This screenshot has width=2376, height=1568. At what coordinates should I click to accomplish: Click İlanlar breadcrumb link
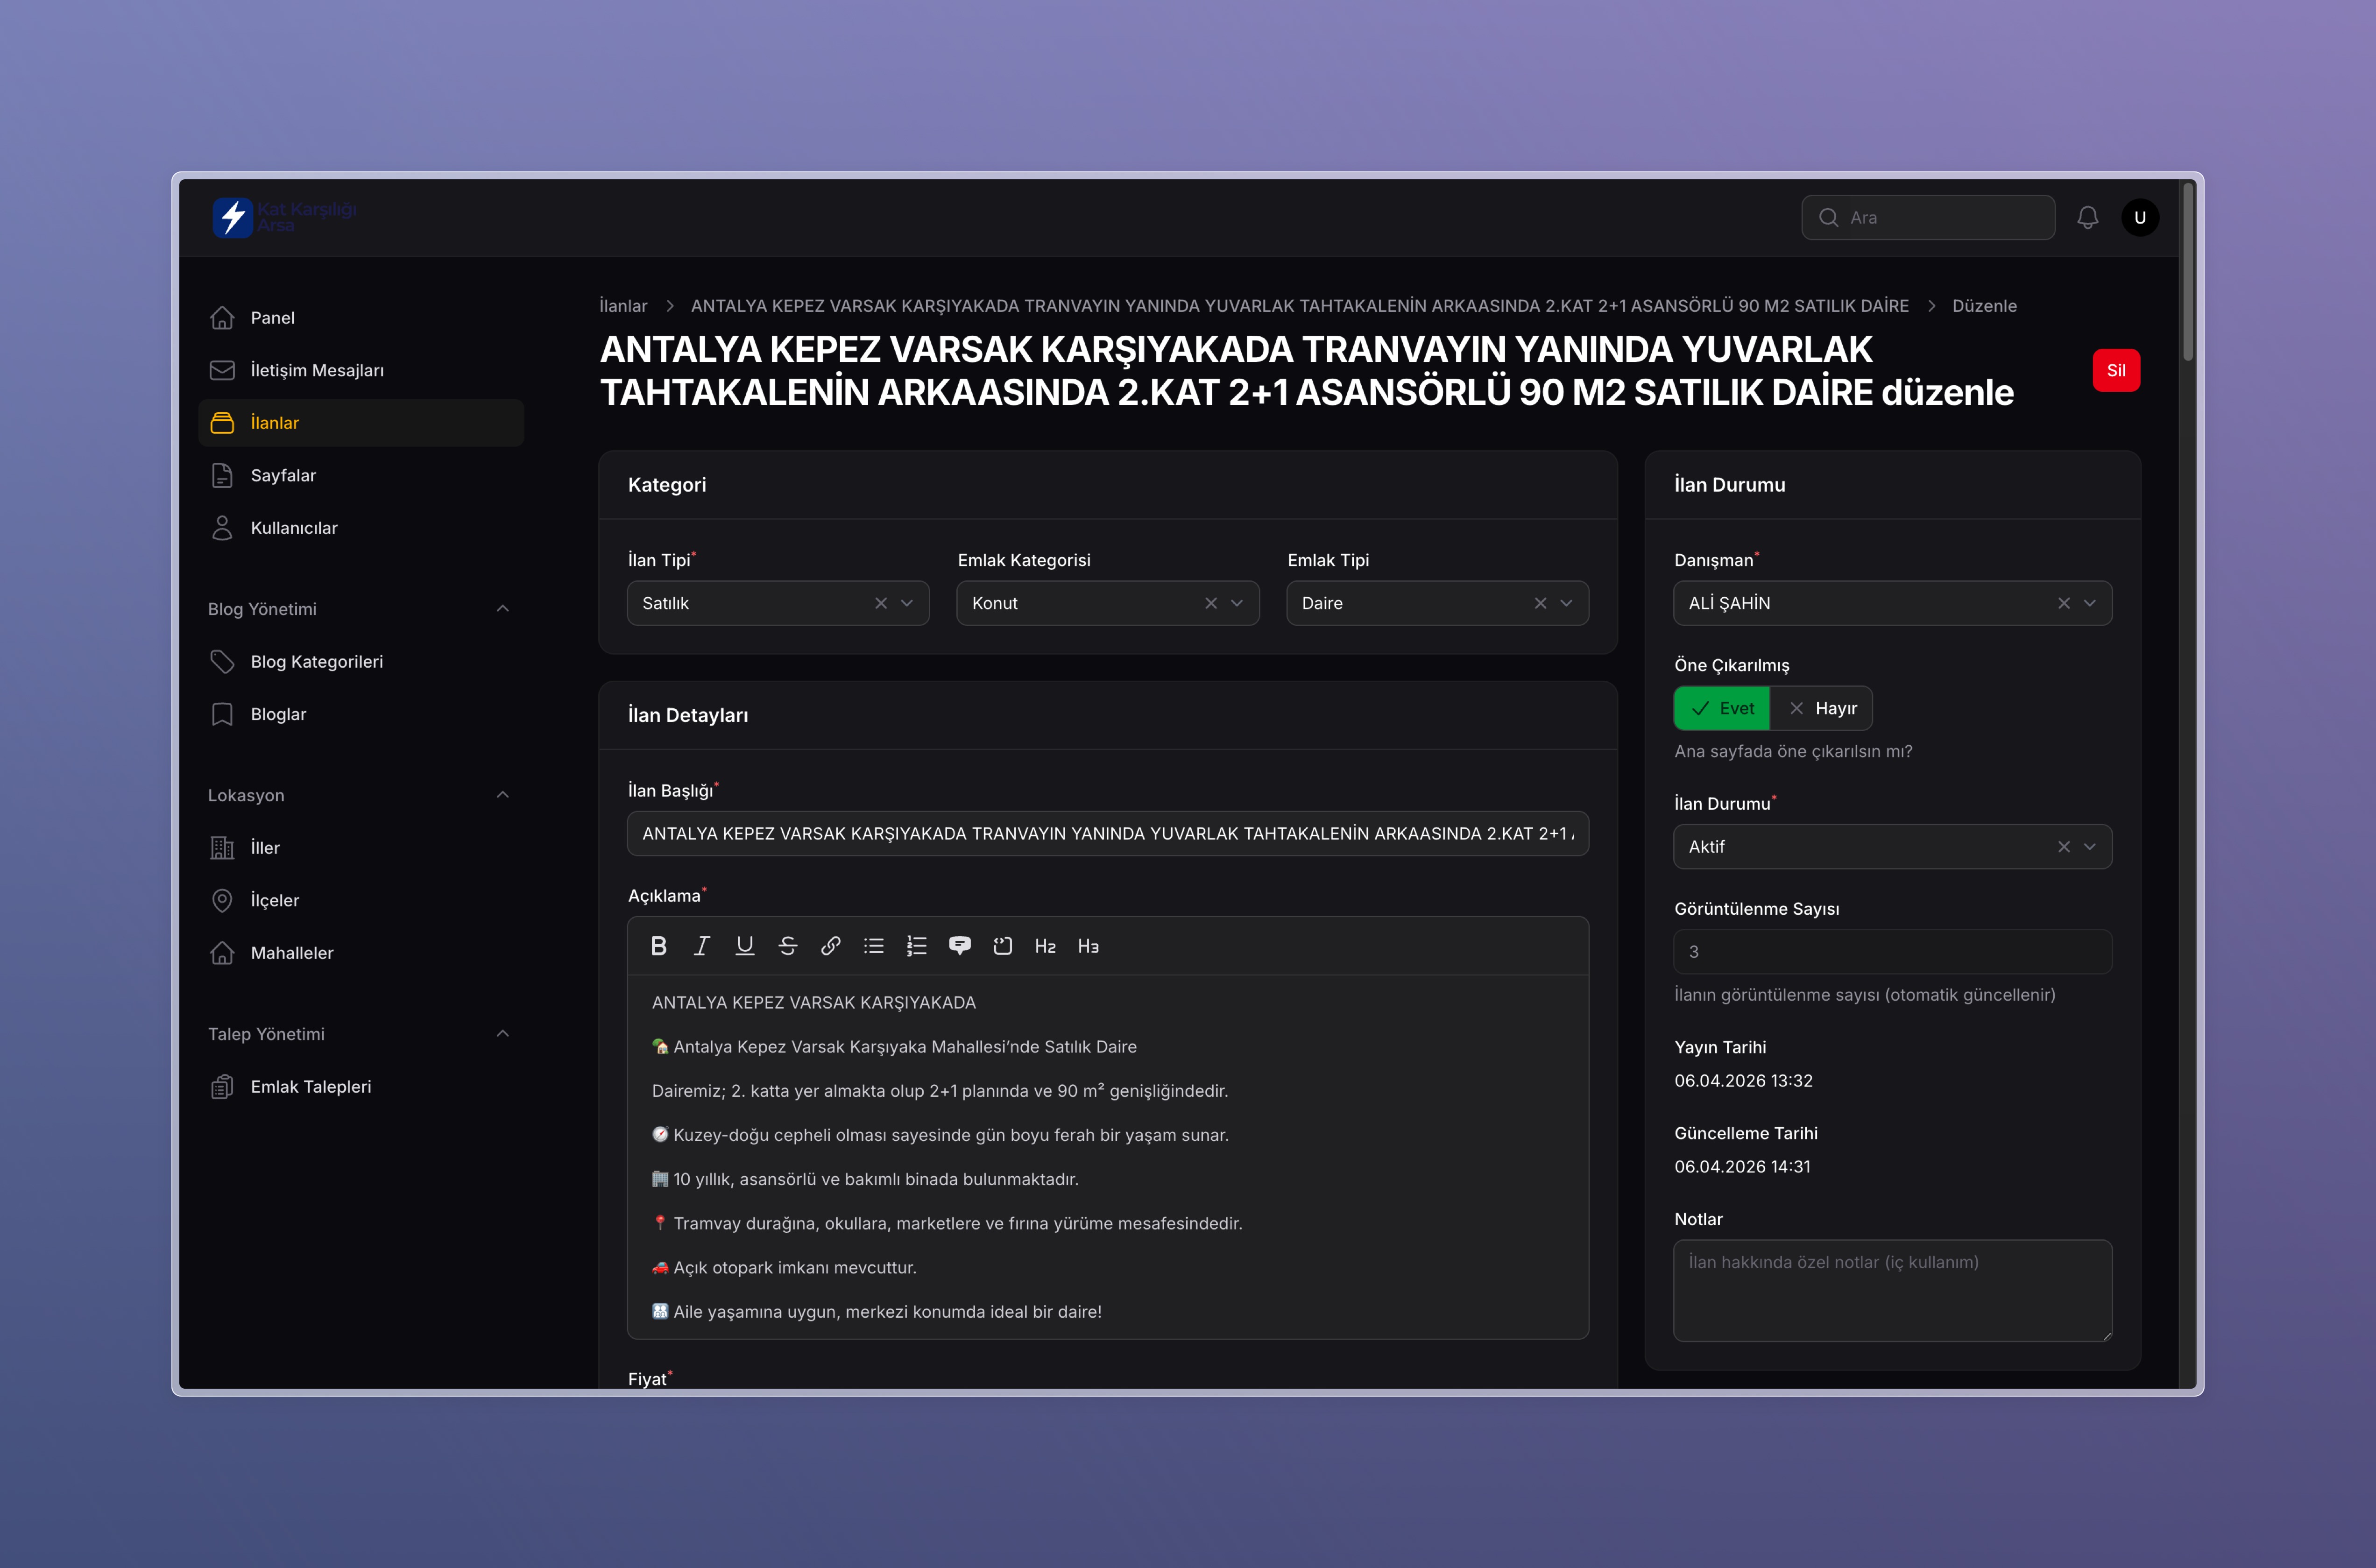623,306
